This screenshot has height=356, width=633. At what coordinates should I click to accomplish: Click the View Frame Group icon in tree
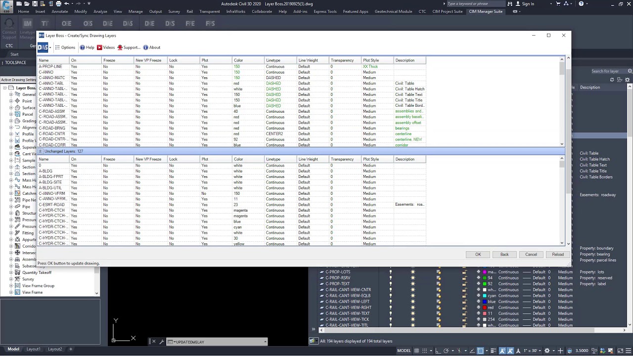coord(17,286)
